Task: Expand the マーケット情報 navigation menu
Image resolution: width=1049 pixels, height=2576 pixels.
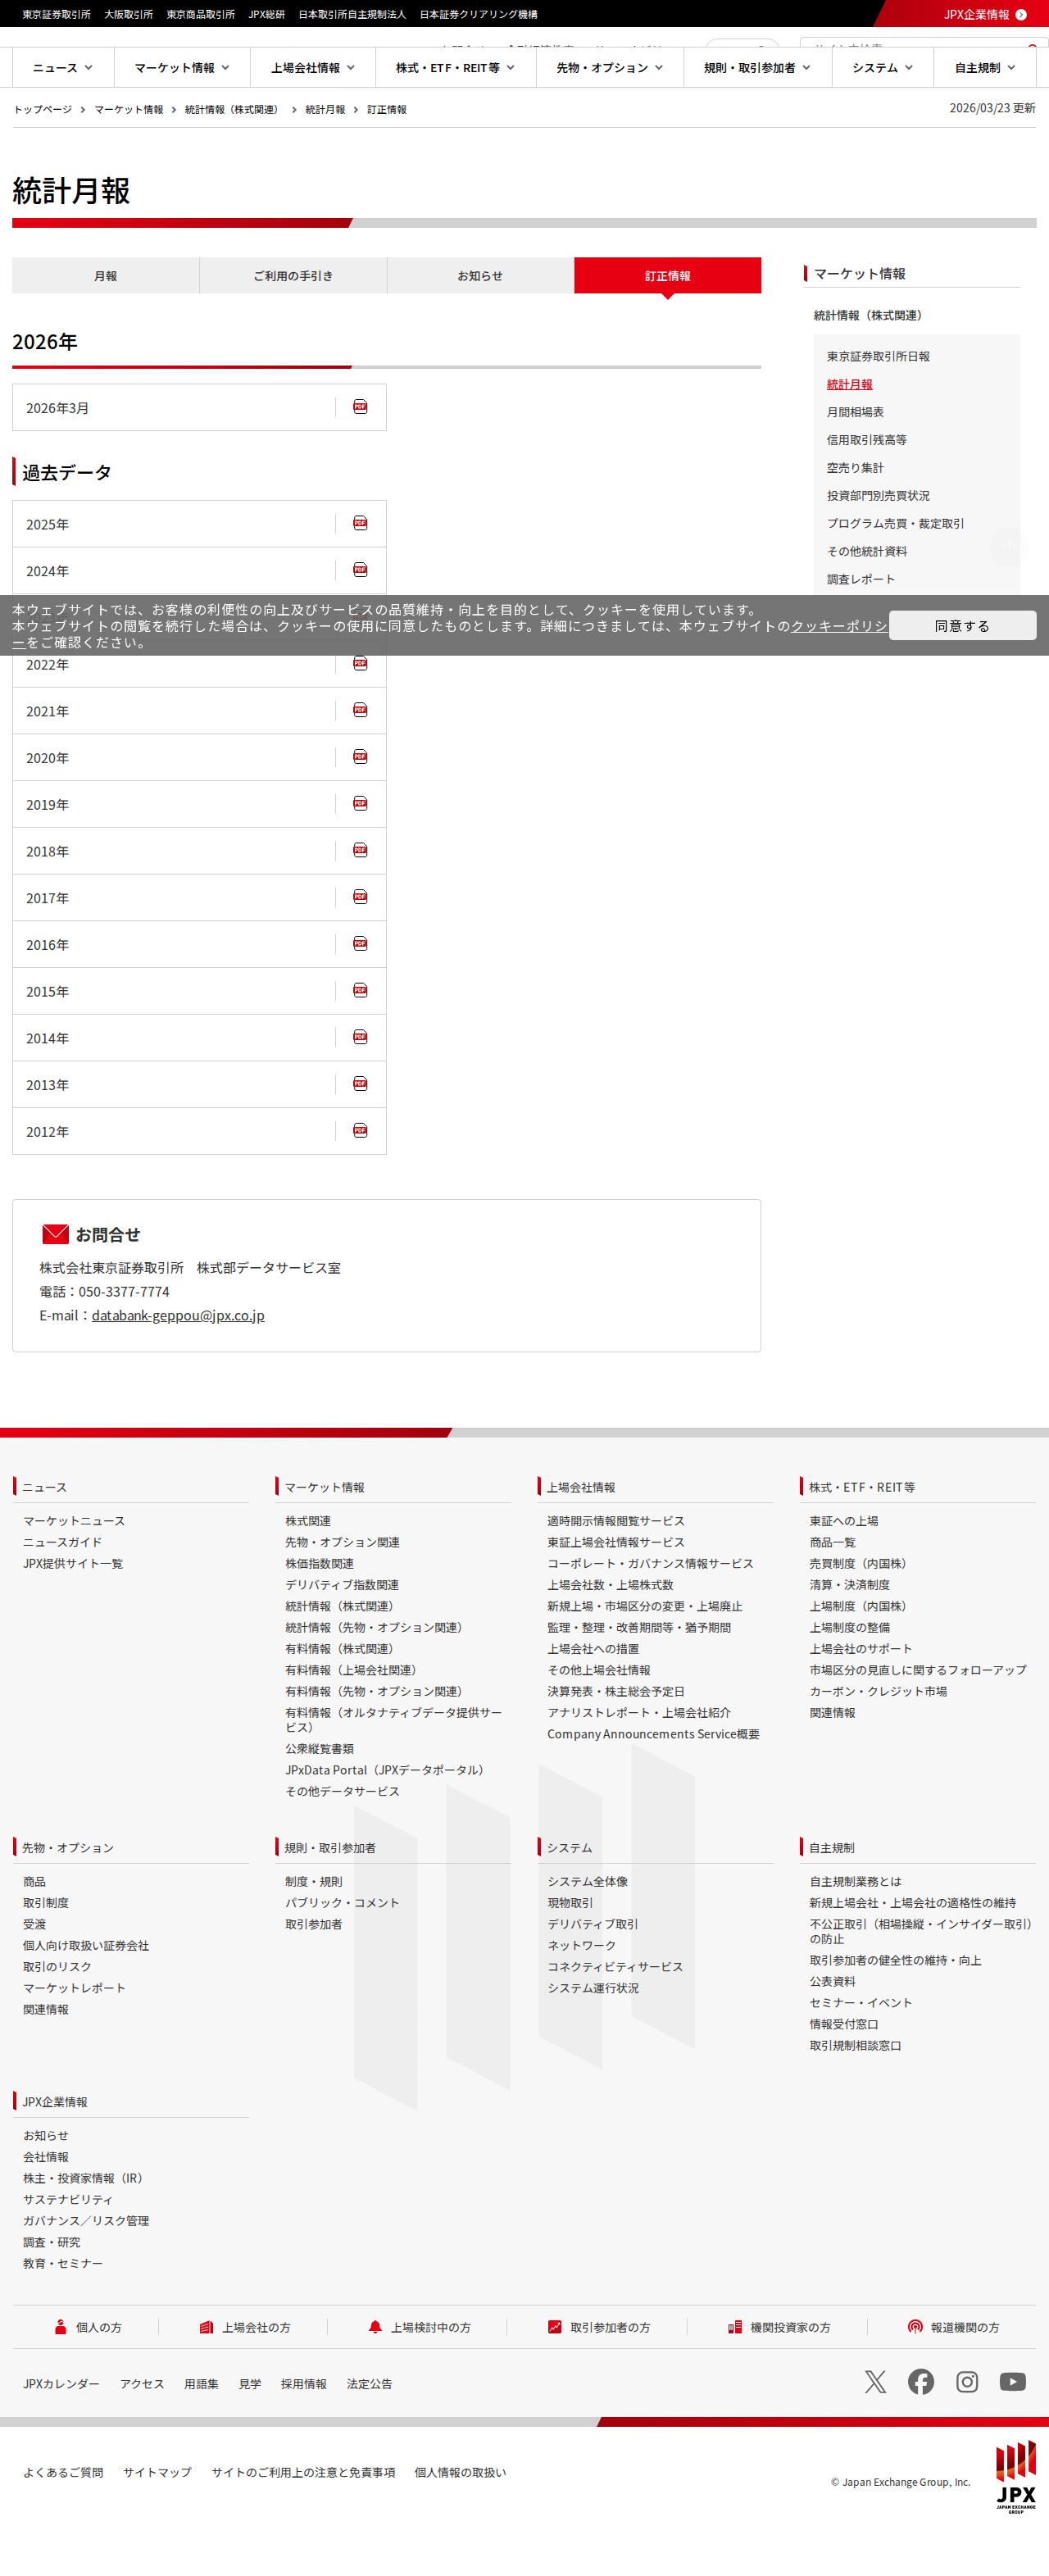Action: click(181, 68)
